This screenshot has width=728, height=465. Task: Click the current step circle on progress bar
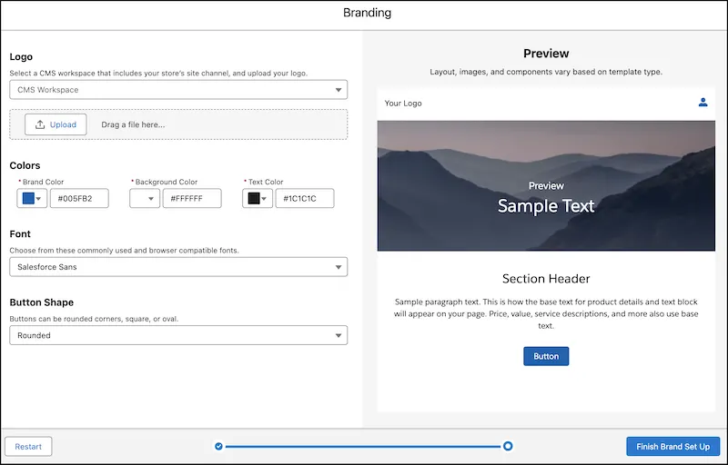click(508, 446)
